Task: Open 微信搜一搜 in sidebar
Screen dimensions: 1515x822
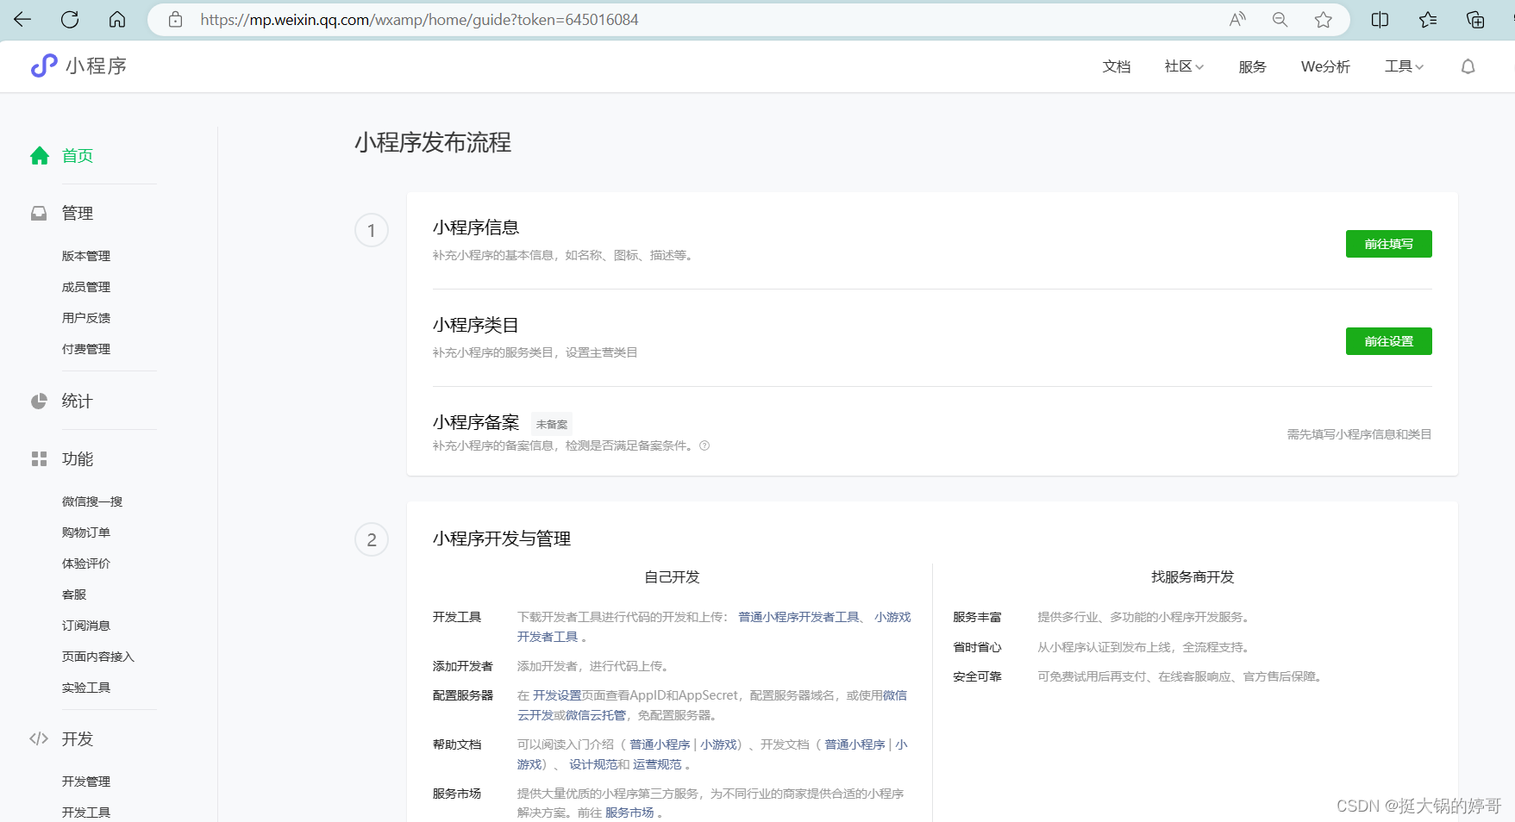Action: (92, 501)
